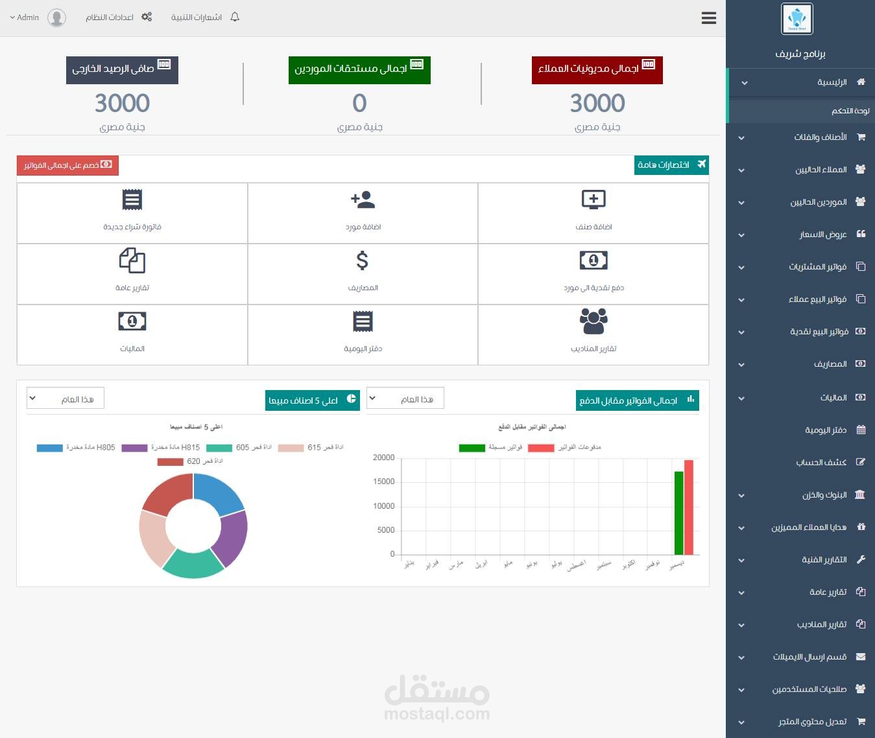Viewport: 875px width, 738px height.
Task: Click the users icon beside العملاء الحاليين
Action: tap(861, 170)
